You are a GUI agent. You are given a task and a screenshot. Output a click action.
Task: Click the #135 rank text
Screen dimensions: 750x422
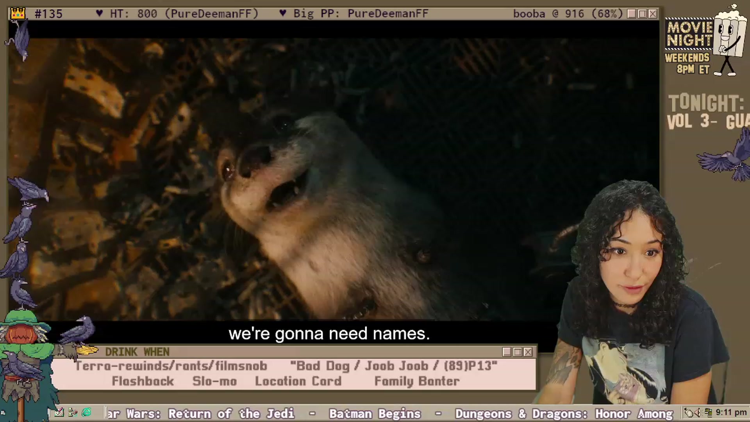point(48,14)
